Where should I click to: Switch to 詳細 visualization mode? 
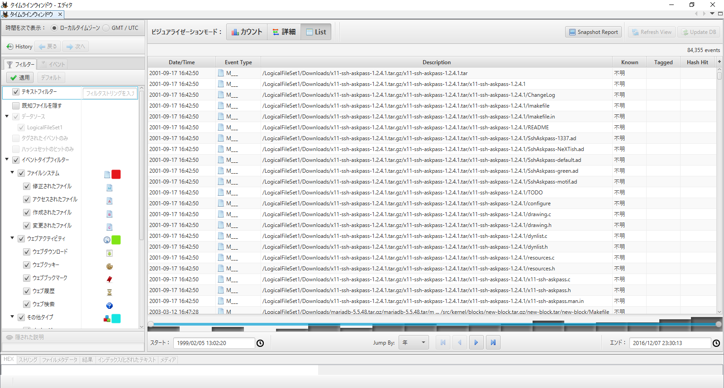[284, 32]
